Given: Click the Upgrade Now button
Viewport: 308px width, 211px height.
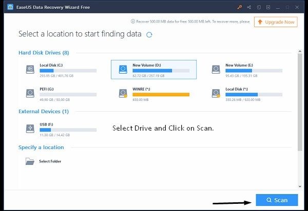Looking at the screenshot, I should pos(276,22).
